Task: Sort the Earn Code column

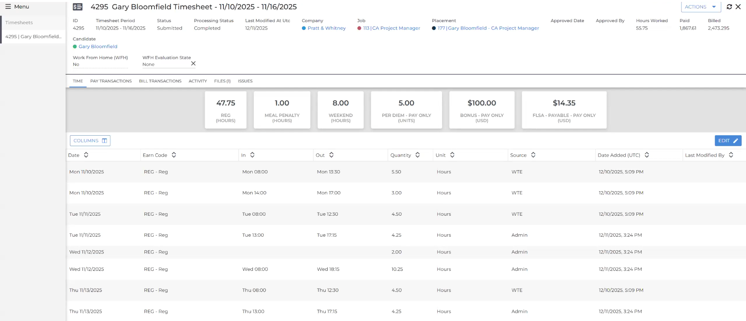Action: click(x=174, y=155)
